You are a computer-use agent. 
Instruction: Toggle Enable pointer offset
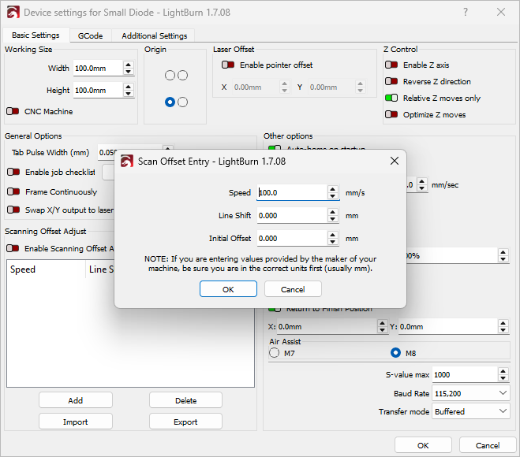click(228, 65)
